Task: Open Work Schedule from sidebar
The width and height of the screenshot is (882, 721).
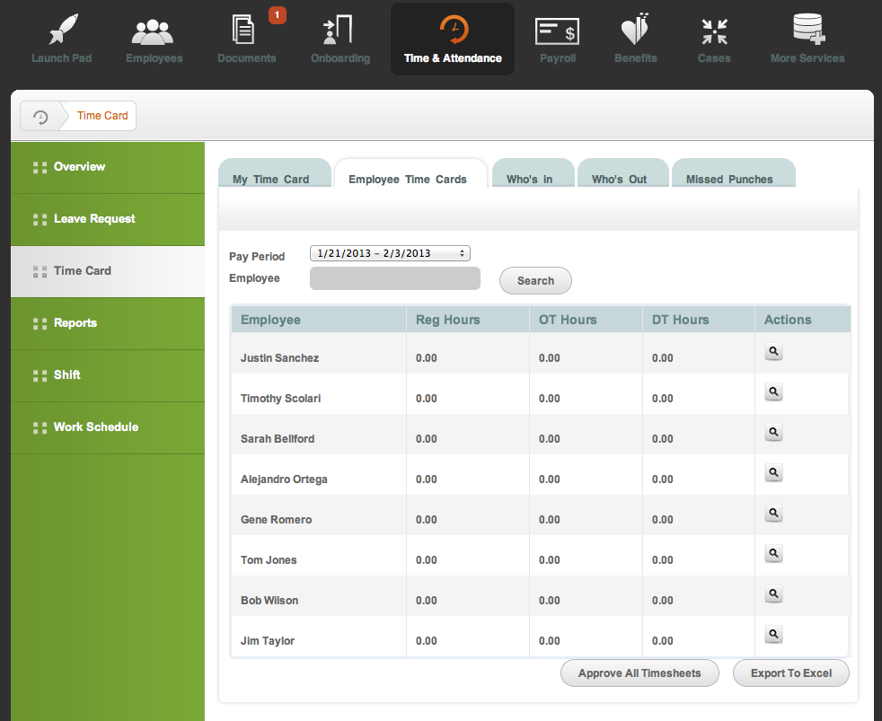Action: pyautogui.click(x=95, y=427)
